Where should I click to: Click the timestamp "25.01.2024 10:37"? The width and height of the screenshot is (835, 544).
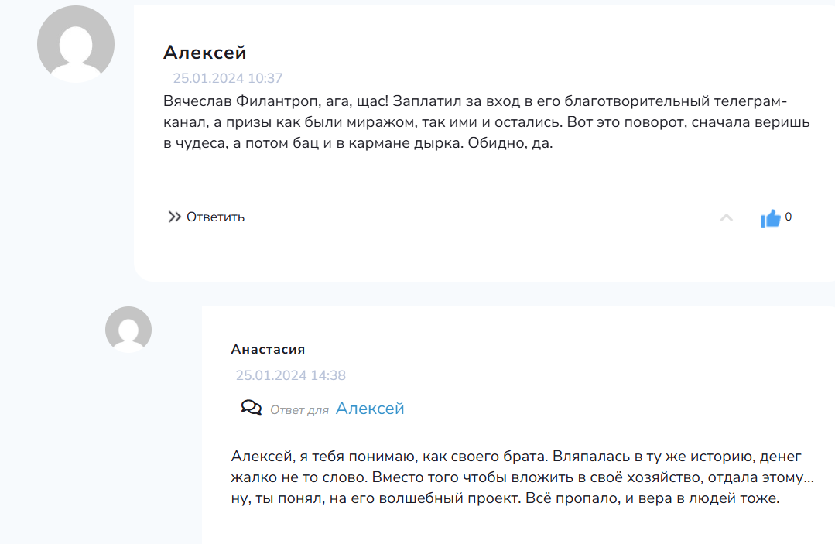pyautogui.click(x=228, y=78)
